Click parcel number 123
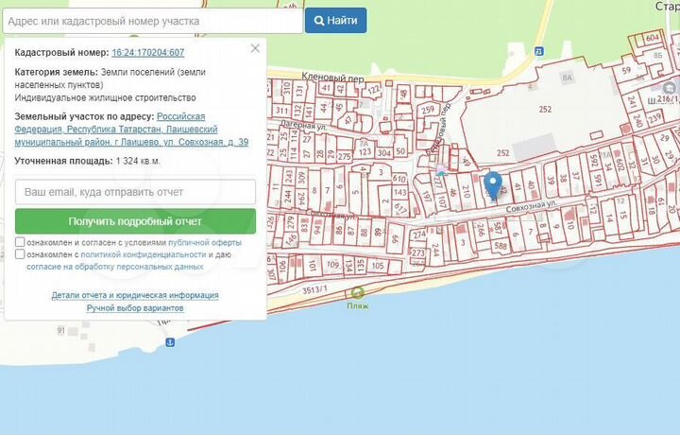The height and width of the screenshot is (435, 680). coord(365,152)
